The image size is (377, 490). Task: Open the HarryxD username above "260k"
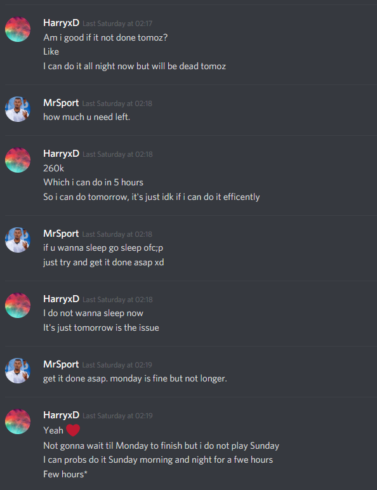coord(62,154)
